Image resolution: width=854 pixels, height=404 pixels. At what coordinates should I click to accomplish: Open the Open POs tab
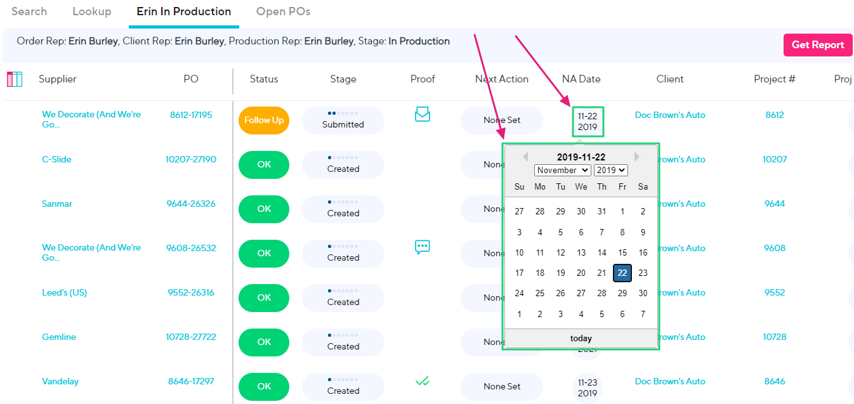283,11
